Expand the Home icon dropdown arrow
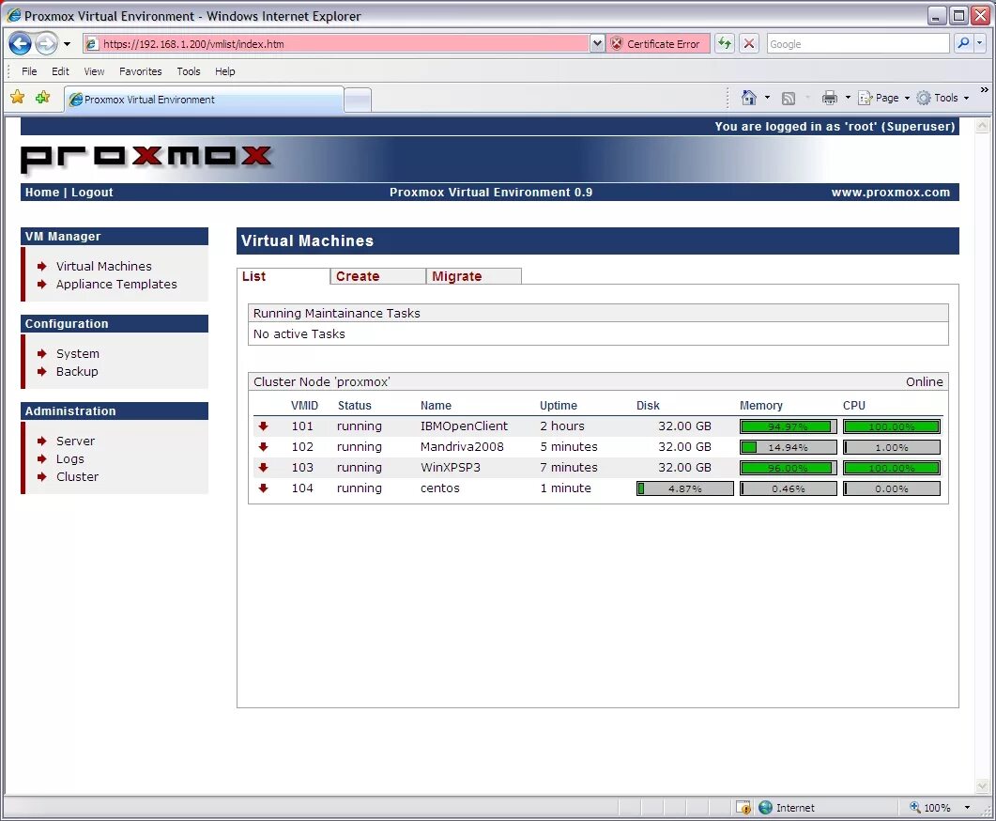 click(x=767, y=98)
